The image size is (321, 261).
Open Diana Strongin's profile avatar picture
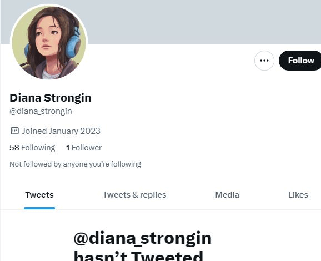49,43
